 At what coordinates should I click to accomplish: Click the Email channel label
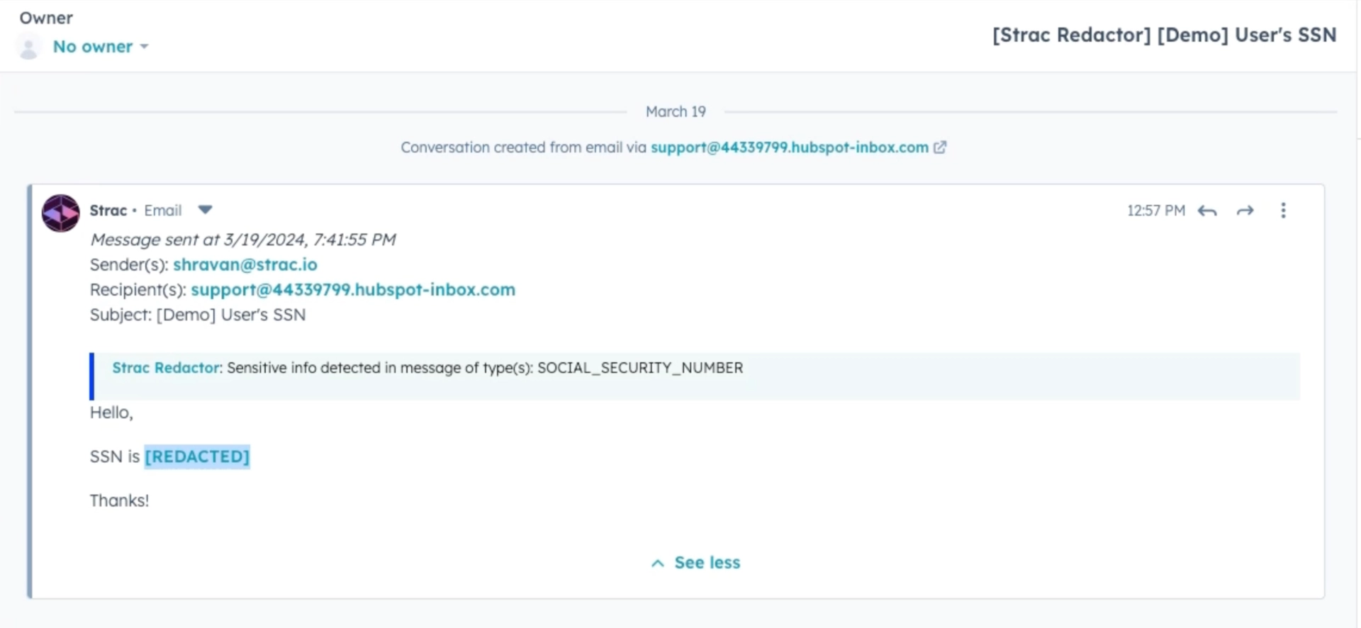point(163,211)
